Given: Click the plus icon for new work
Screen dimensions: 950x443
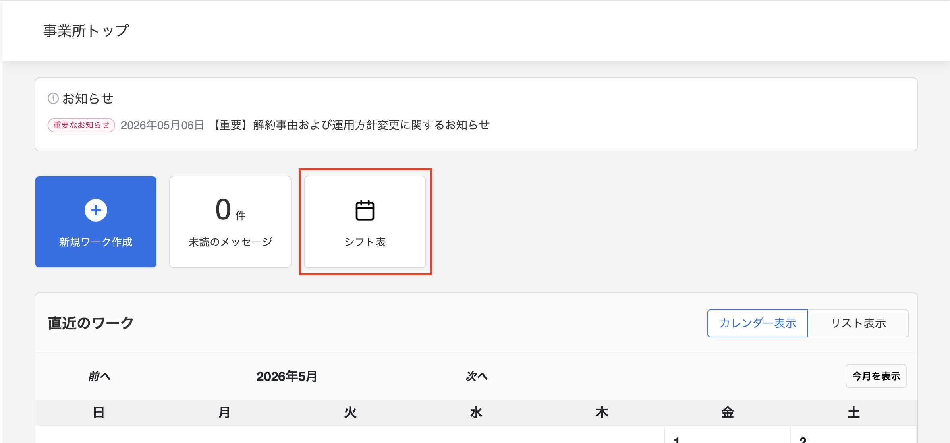Looking at the screenshot, I should [96, 210].
